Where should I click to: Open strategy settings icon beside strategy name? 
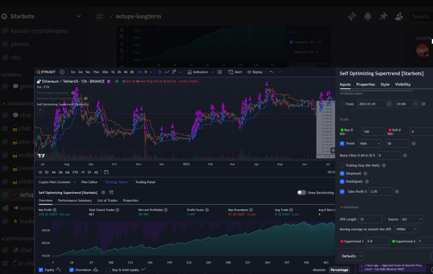103,192
